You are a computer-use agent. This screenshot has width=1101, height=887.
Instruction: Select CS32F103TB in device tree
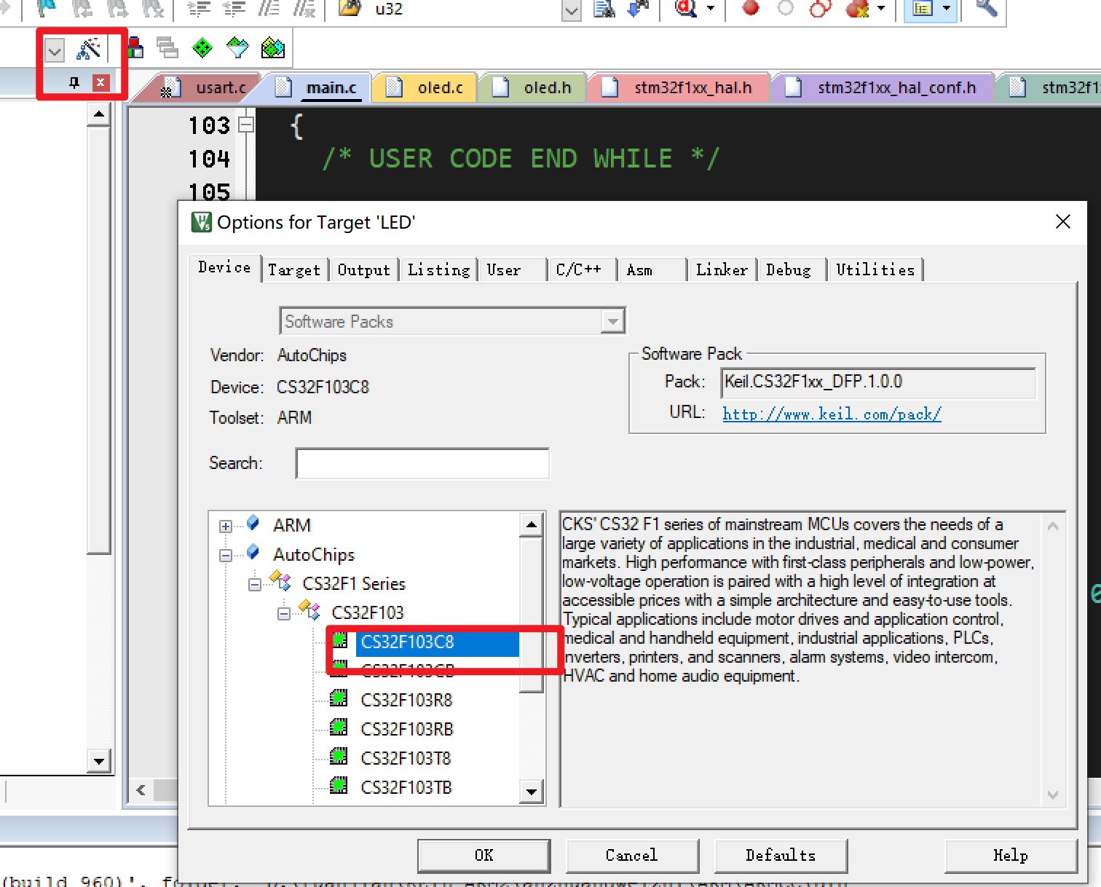406,787
